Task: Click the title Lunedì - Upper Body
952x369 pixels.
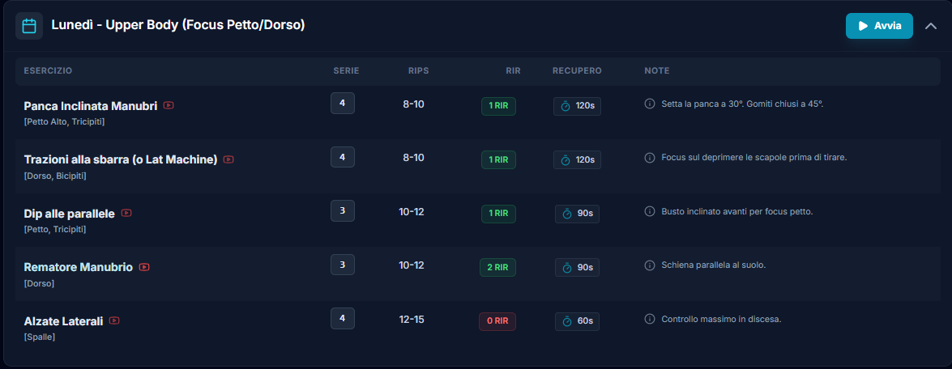Action: tap(178, 25)
